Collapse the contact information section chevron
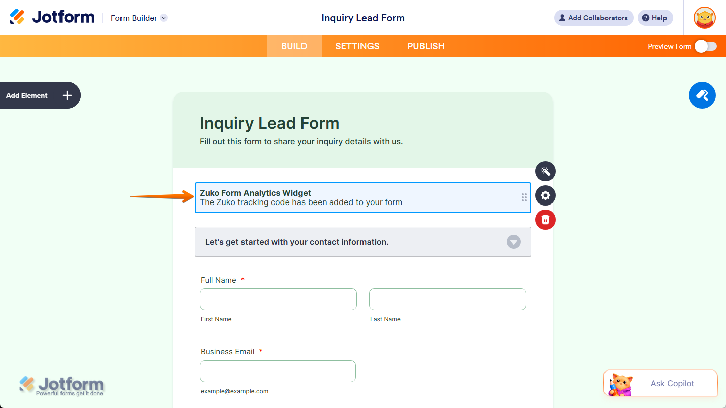The image size is (726, 408). (513, 242)
